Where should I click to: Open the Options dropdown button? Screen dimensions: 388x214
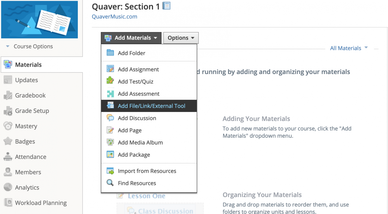pyautogui.click(x=181, y=38)
